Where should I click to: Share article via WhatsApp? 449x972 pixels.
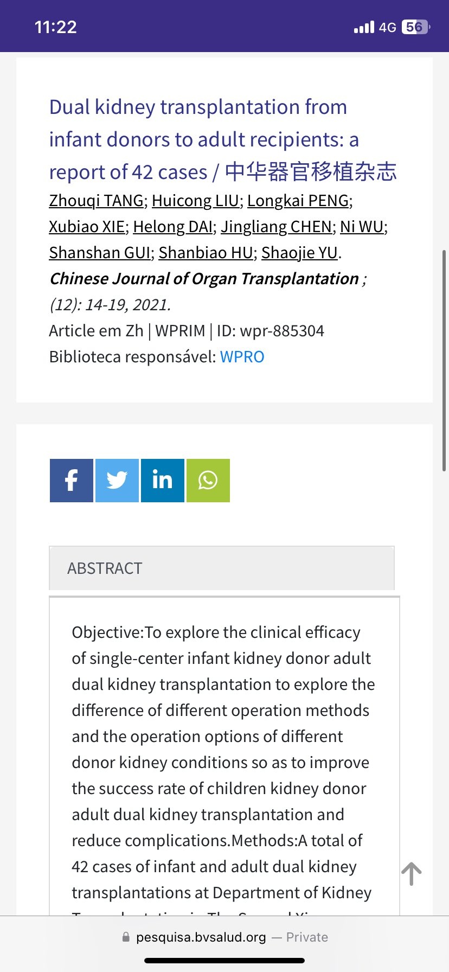point(208,481)
